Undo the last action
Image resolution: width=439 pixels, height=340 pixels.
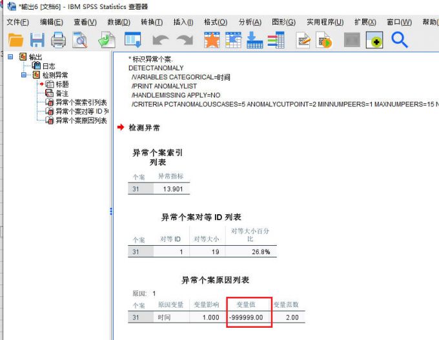click(160, 40)
